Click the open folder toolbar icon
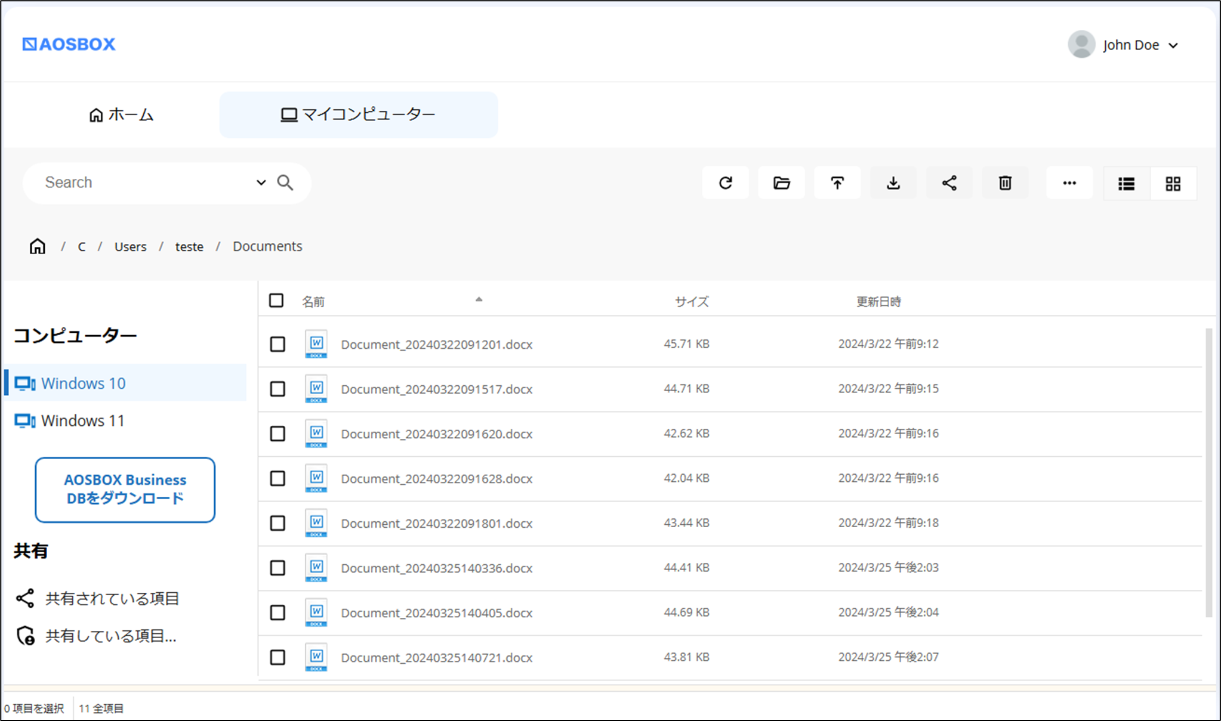 781,183
